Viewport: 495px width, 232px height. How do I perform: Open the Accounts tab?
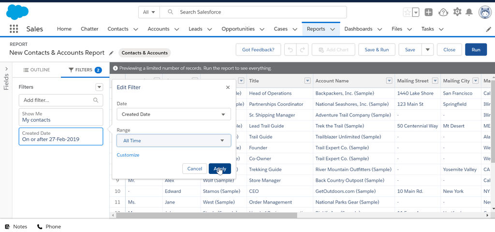pyautogui.click(x=159, y=29)
